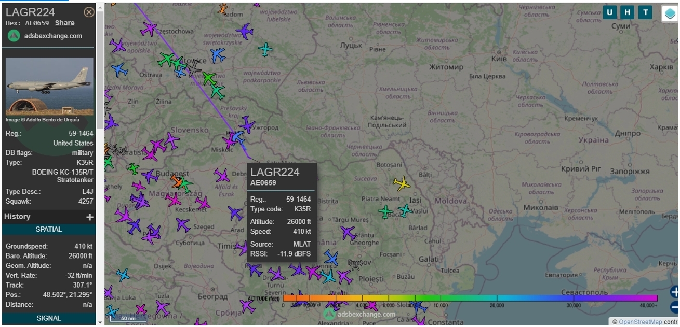The image size is (680, 327).
Task: Select the magenta aircraft near Debrecen
Action: pyautogui.click(x=222, y=175)
